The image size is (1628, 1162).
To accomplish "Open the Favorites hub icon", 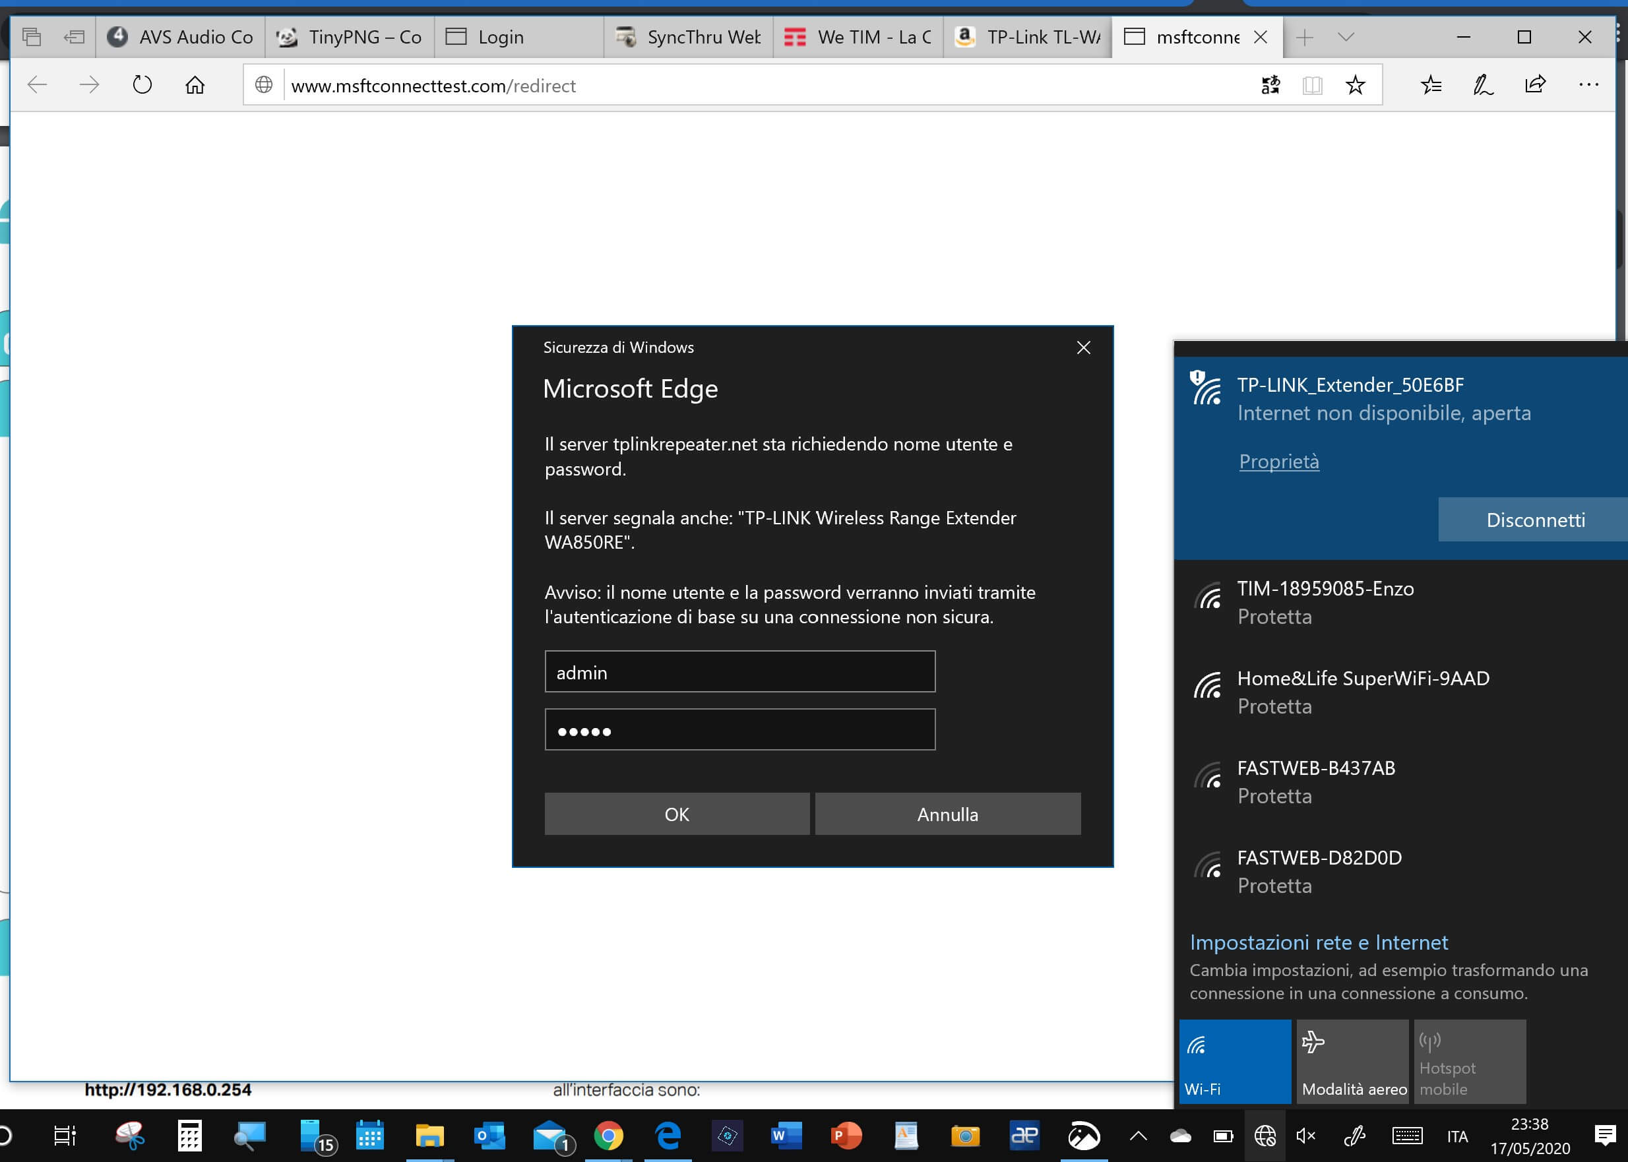I will tap(1431, 85).
